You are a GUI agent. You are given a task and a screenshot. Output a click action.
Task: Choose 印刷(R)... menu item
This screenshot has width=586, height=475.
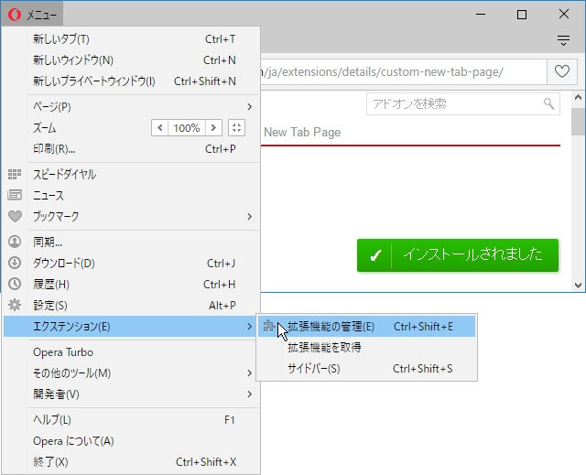131,149
